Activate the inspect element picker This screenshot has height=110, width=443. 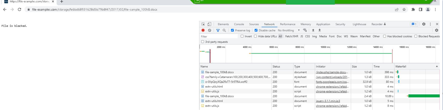click(x=203, y=24)
